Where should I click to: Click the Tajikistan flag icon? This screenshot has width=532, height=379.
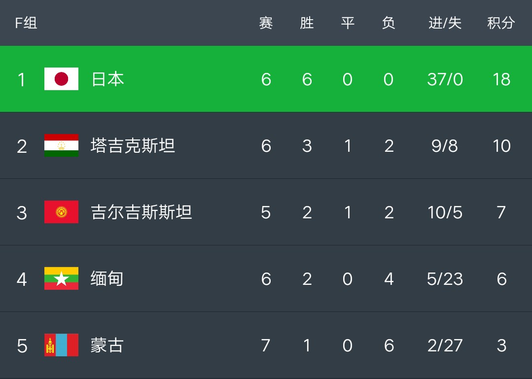coord(61,145)
